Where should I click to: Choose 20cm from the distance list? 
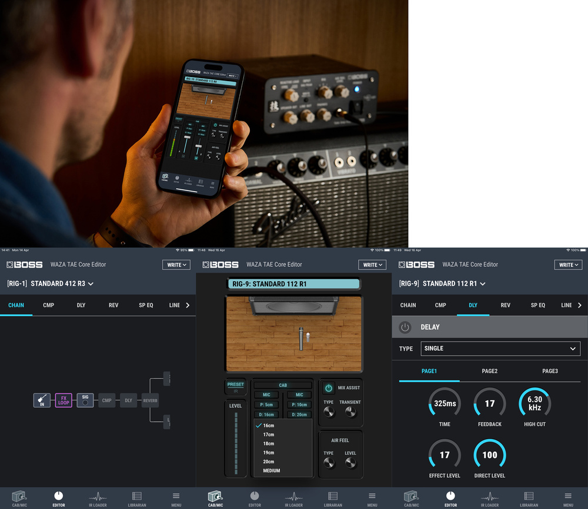[x=283, y=461]
